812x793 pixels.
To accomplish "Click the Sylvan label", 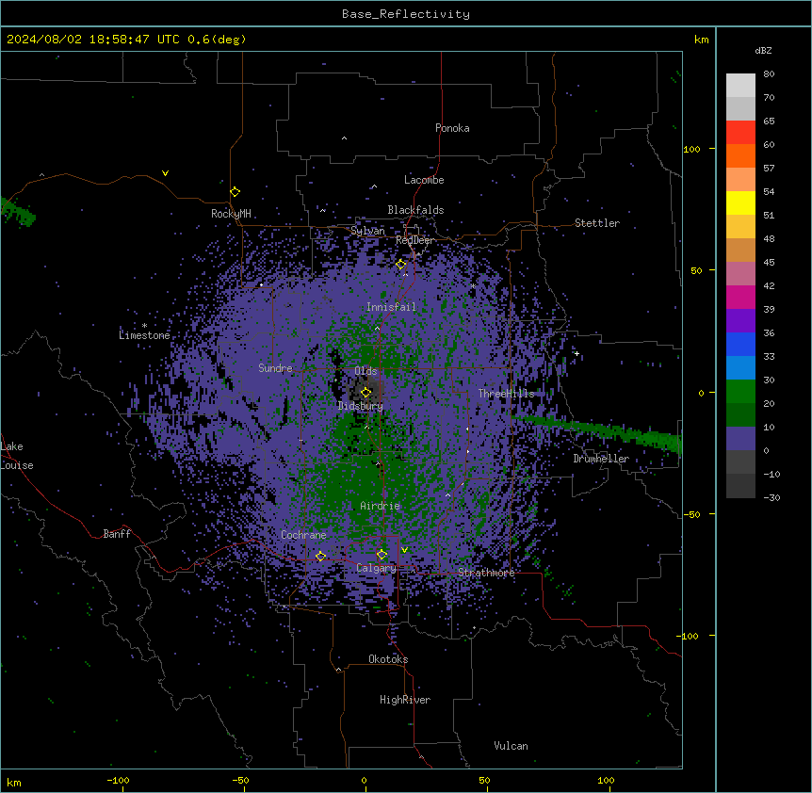I will 367,231.
